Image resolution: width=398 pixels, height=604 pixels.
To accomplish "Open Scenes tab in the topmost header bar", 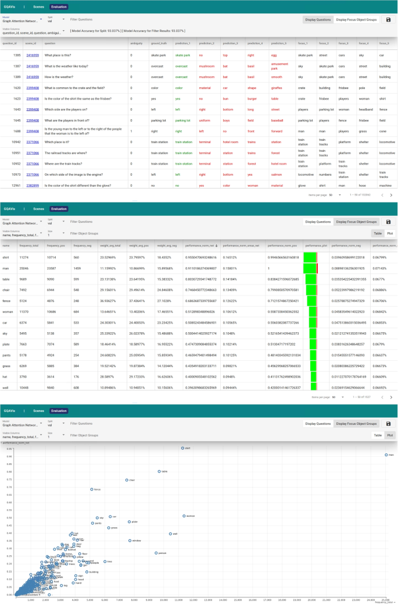I will point(38,6).
